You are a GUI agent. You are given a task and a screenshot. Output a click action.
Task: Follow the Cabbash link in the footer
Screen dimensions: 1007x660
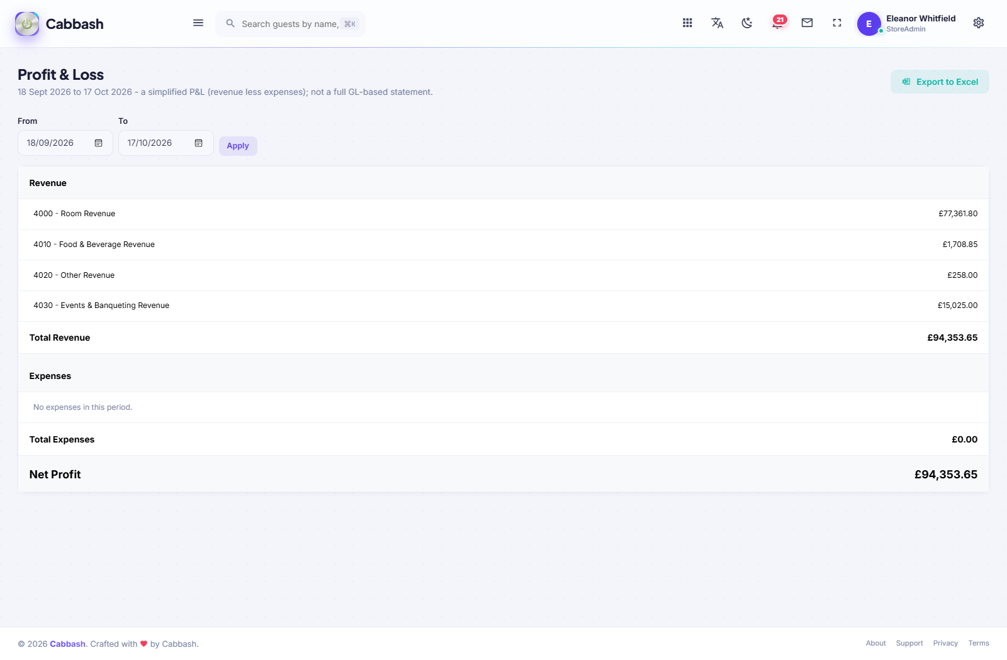tap(67, 644)
